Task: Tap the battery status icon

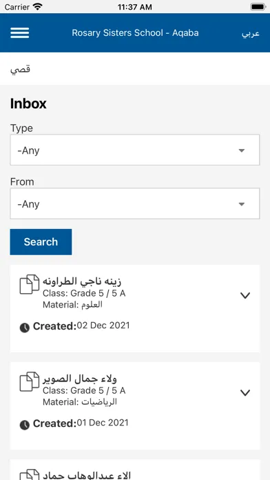Action: click(x=258, y=7)
